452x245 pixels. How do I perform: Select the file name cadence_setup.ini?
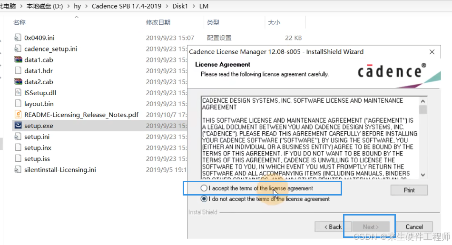click(x=51, y=49)
